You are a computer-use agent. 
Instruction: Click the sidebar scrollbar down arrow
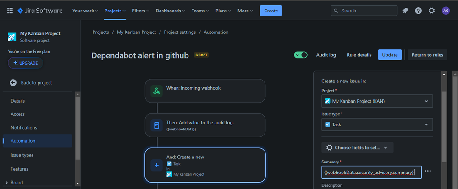(x=77, y=183)
